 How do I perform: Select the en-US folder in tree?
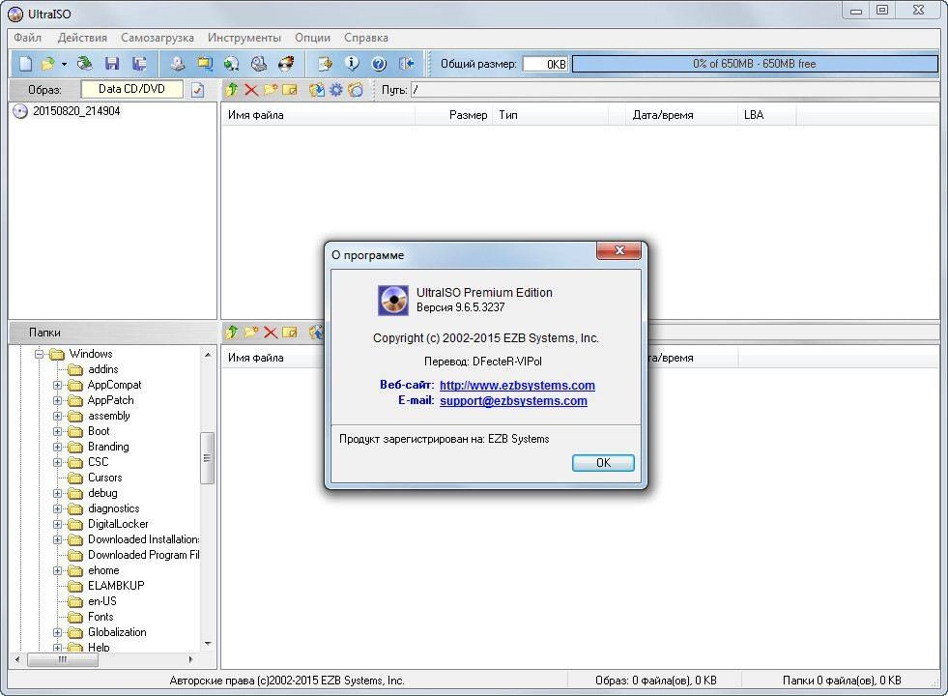(102, 601)
